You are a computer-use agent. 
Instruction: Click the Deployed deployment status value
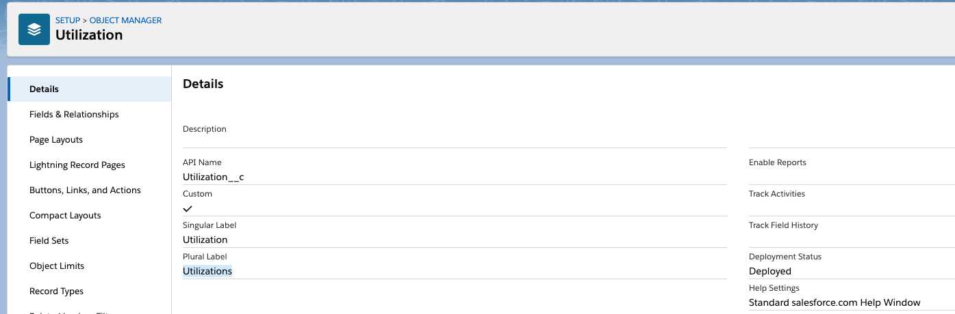[770, 271]
